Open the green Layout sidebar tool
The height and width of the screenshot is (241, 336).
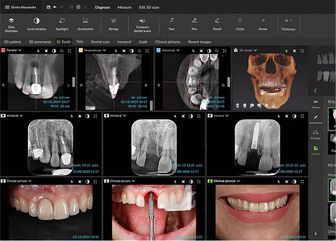(x=315, y=150)
